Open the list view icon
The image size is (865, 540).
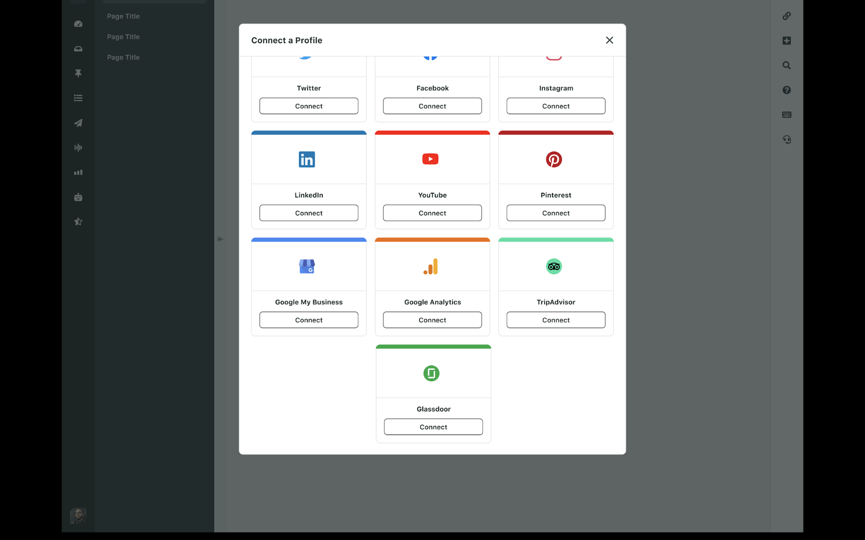(78, 98)
